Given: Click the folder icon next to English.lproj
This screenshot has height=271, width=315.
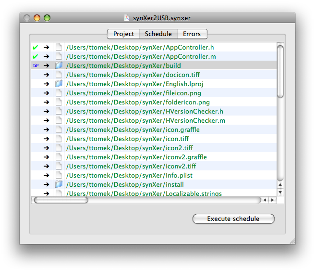Looking at the screenshot, I should pos(59,84).
